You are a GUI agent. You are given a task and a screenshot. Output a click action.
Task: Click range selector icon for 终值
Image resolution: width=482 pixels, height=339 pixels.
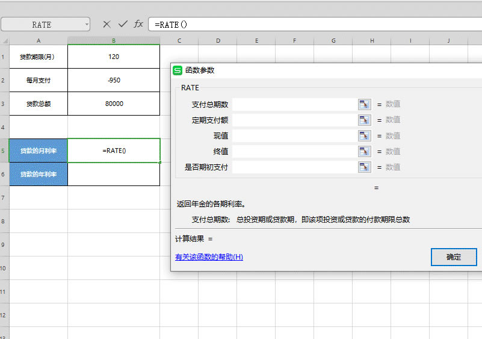point(364,151)
